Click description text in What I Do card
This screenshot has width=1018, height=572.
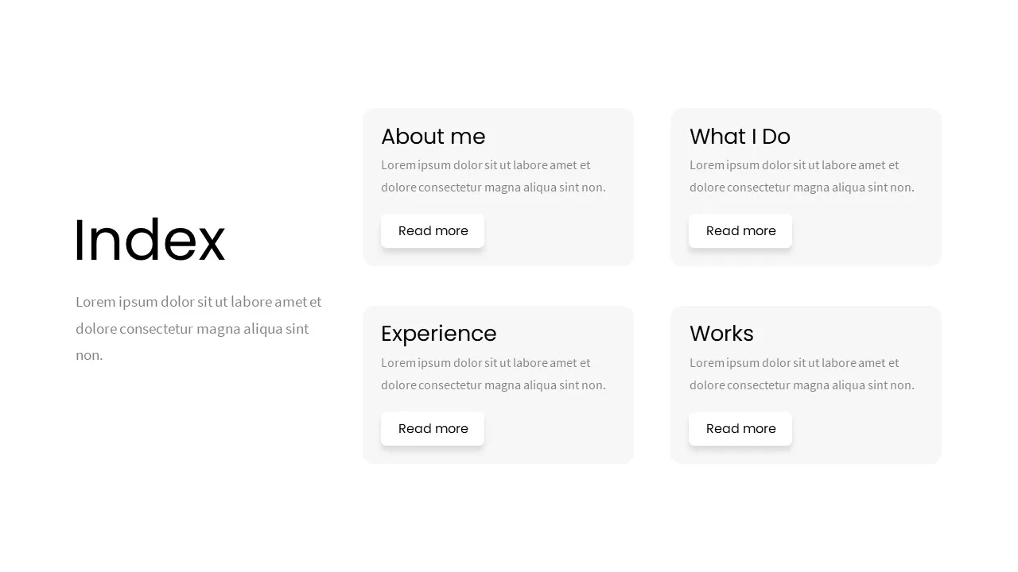coord(802,176)
